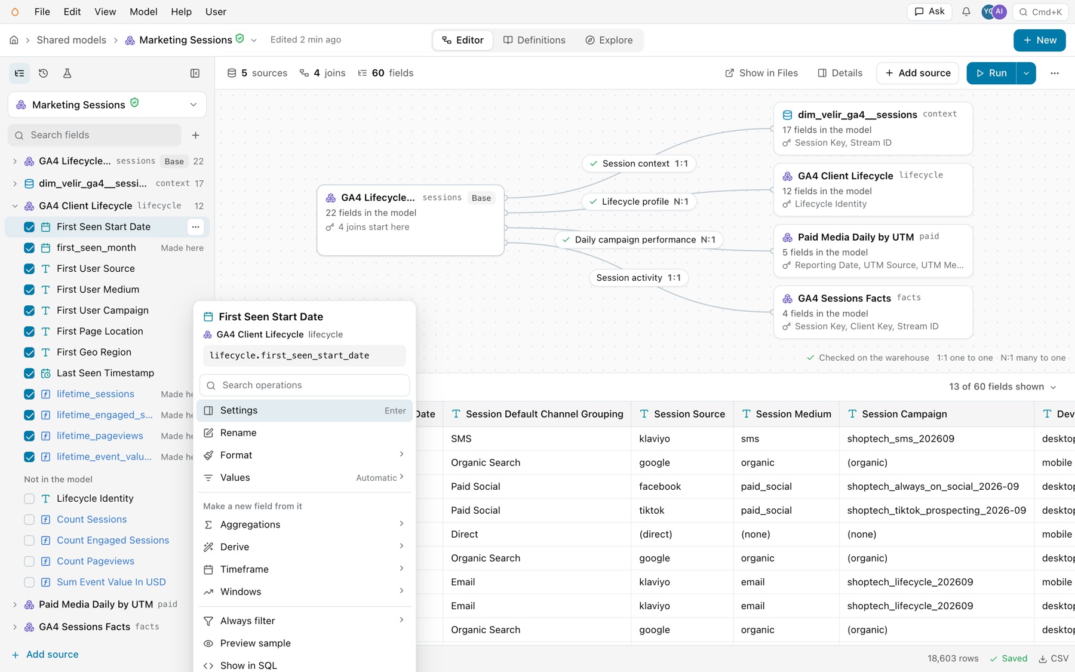Screen dimensions: 1075x672
Task: Open the Aggregations submenu
Action: click(305, 524)
